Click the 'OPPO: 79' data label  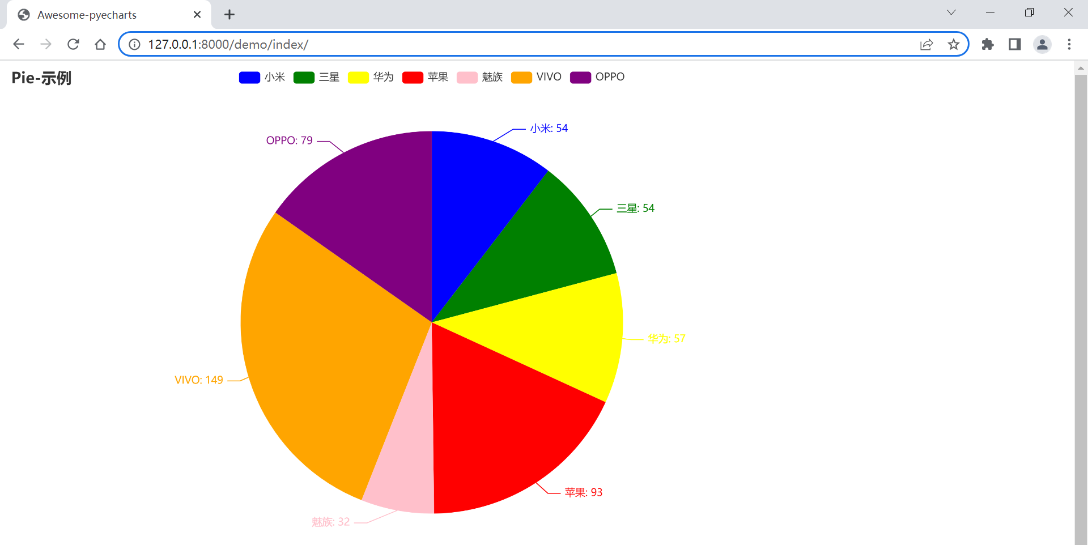[x=290, y=140]
